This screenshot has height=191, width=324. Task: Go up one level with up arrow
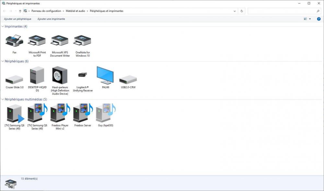pyautogui.click(x=20, y=11)
